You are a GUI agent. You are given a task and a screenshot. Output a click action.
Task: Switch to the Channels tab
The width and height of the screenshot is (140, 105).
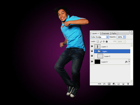[x=105, y=33]
